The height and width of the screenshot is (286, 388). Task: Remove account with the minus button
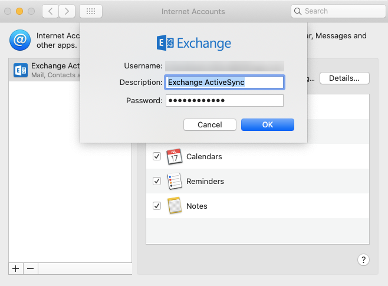pyautogui.click(x=31, y=269)
